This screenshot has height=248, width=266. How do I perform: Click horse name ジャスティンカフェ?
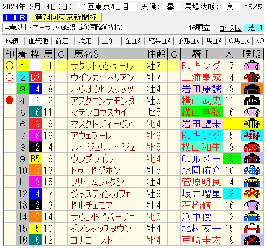coord(101,194)
